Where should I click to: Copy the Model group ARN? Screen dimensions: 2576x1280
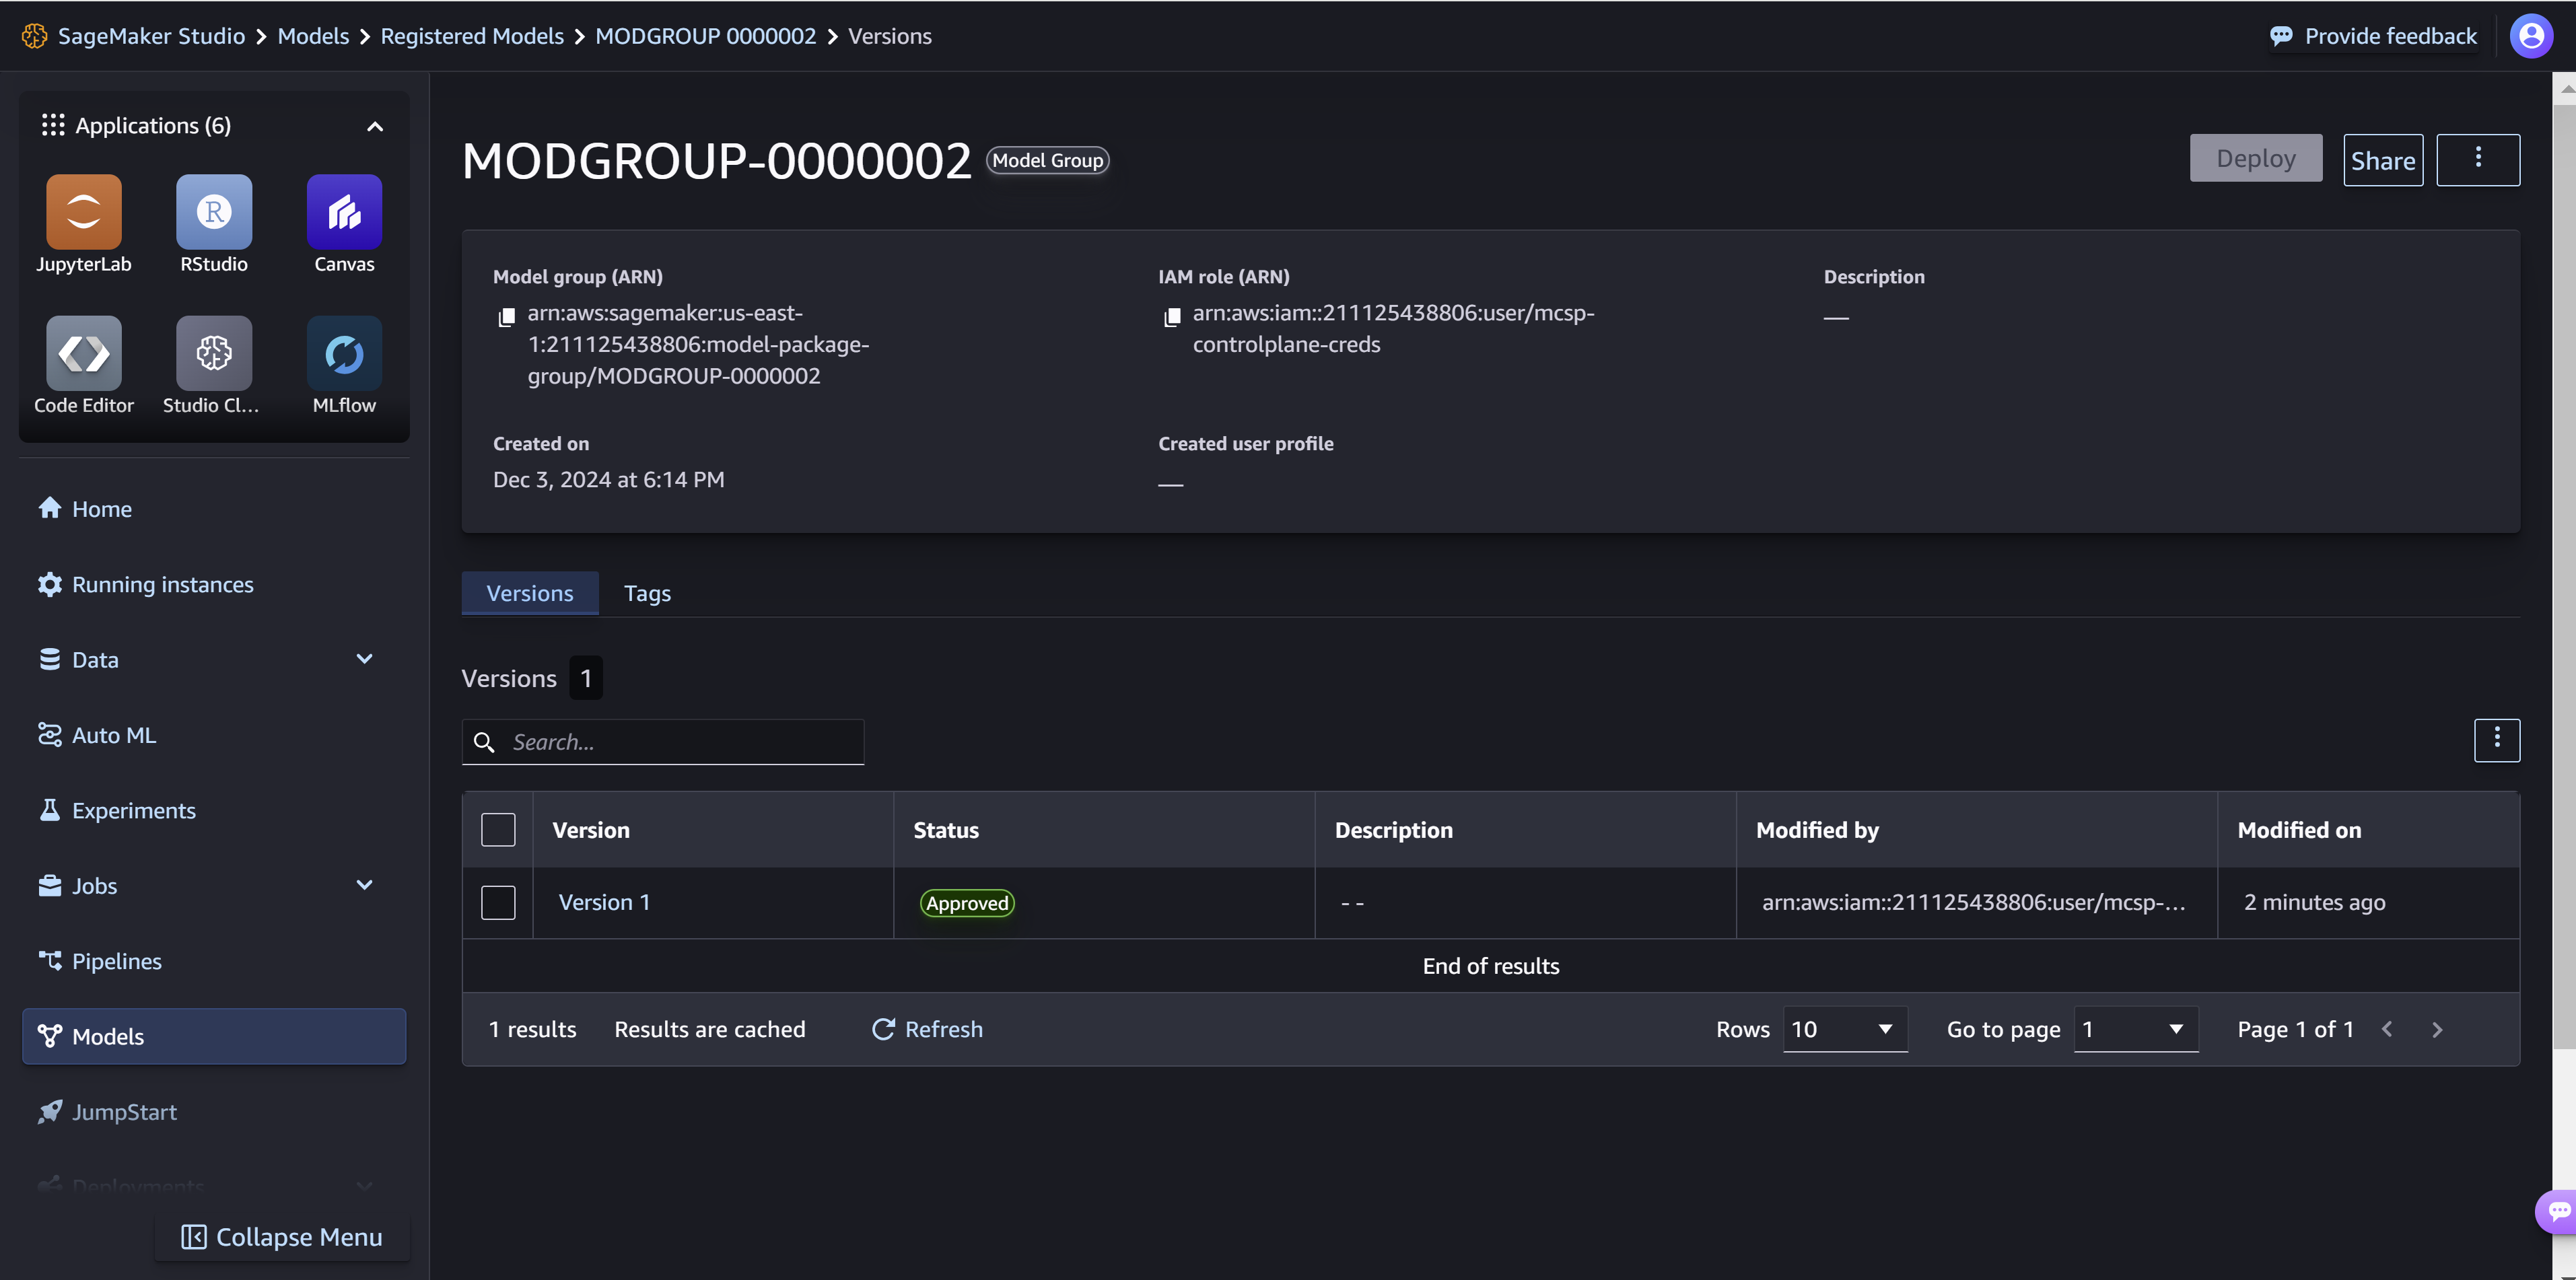pyautogui.click(x=507, y=317)
